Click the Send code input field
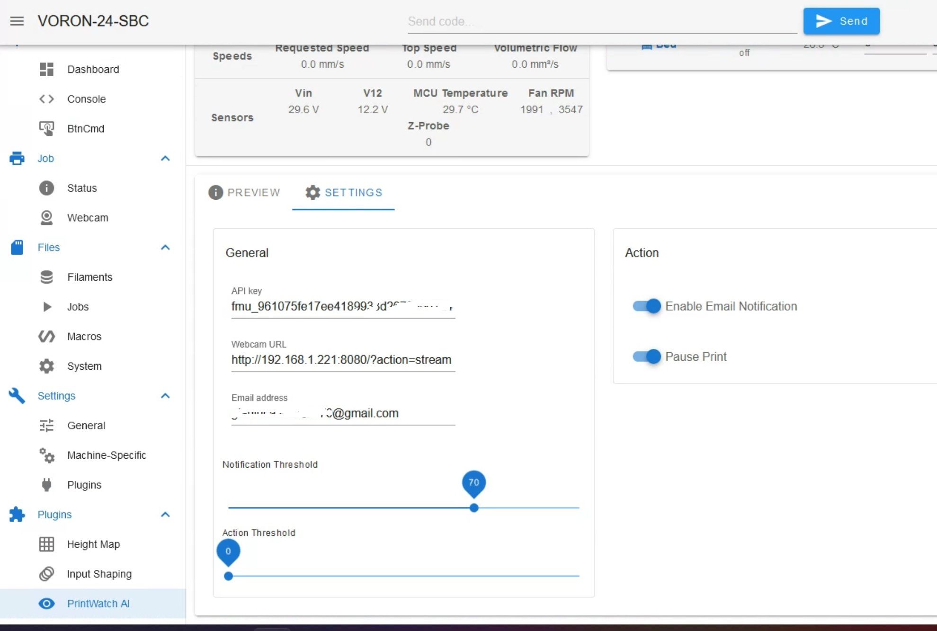Image resolution: width=937 pixels, height=631 pixels. tap(602, 21)
